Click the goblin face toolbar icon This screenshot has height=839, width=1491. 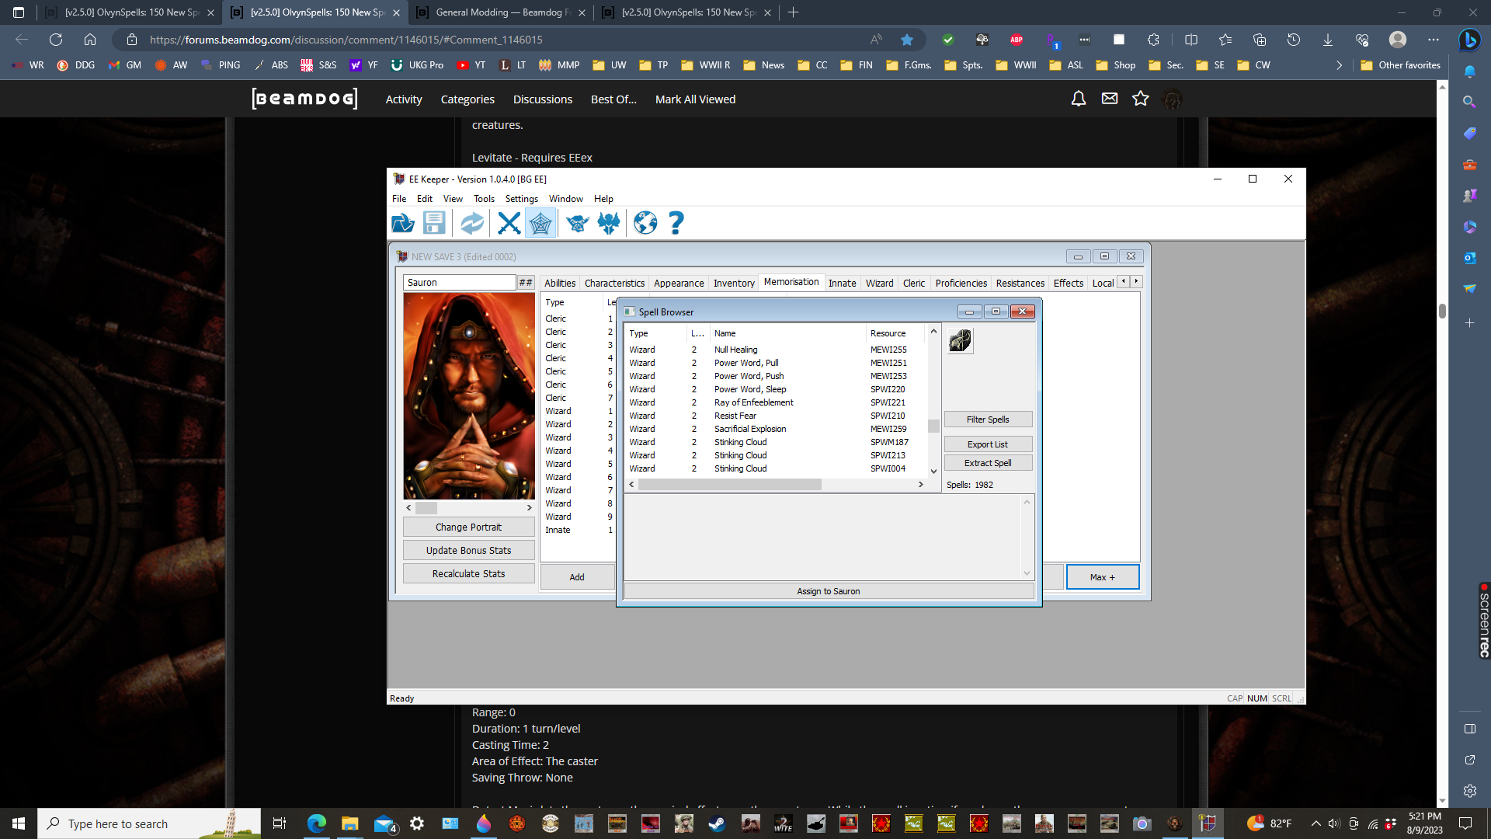(x=577, y=223)
